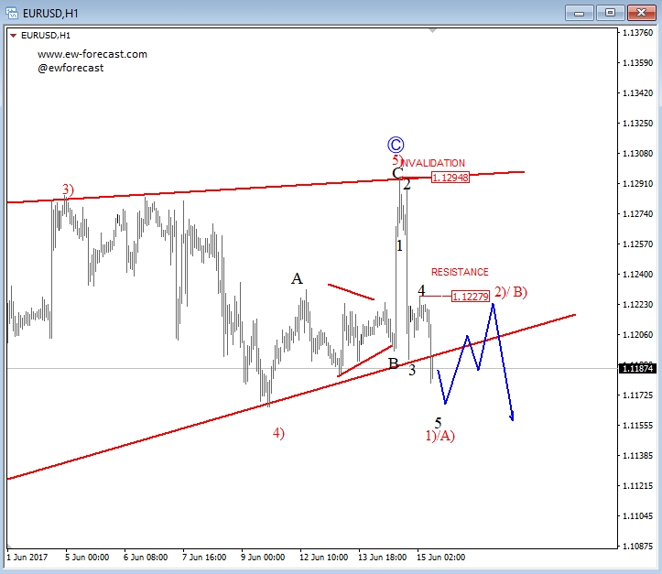Viewport: 662px width, 574px height.
Task: Click the chart shift marker triangle at top
Action: pos(432,30)
